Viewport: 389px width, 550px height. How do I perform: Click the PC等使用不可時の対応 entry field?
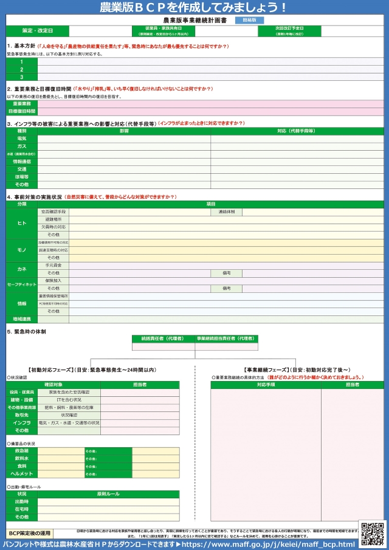[x=226, y=304]
